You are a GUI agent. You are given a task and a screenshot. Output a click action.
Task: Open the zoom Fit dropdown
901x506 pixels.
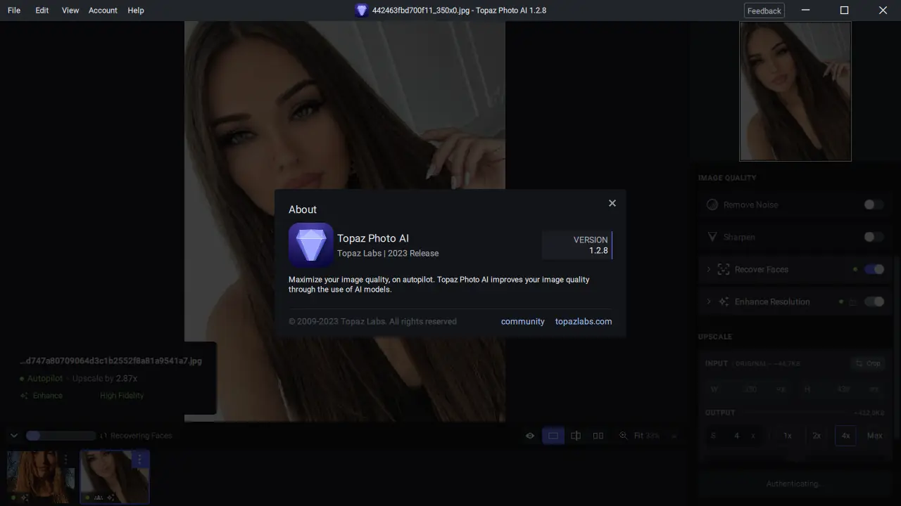click(x=655, y=436)
